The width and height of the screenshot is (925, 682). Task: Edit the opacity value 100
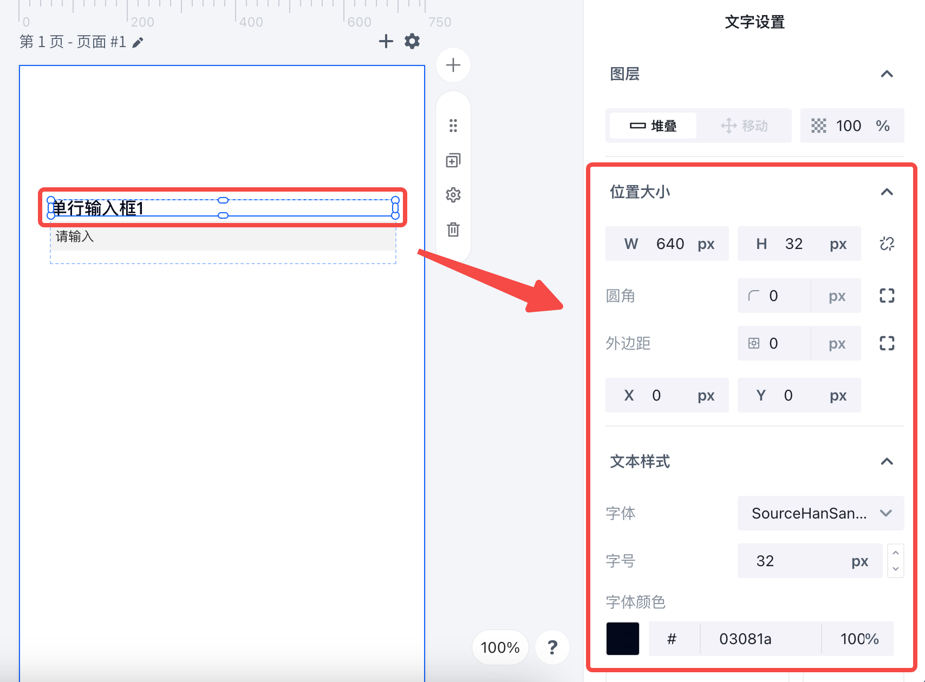[849, 126]
